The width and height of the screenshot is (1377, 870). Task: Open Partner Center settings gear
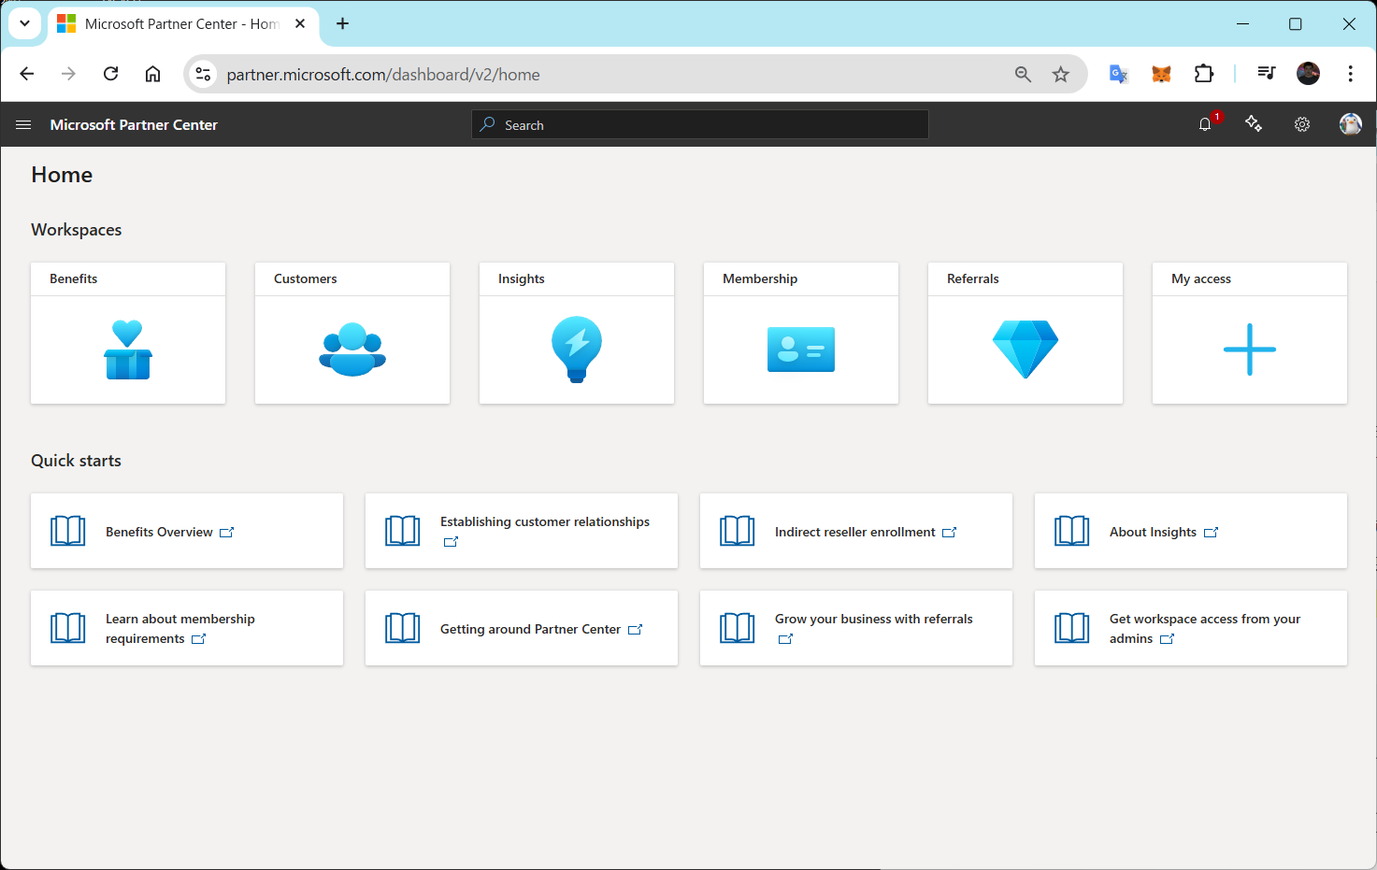click(1302, 123)
